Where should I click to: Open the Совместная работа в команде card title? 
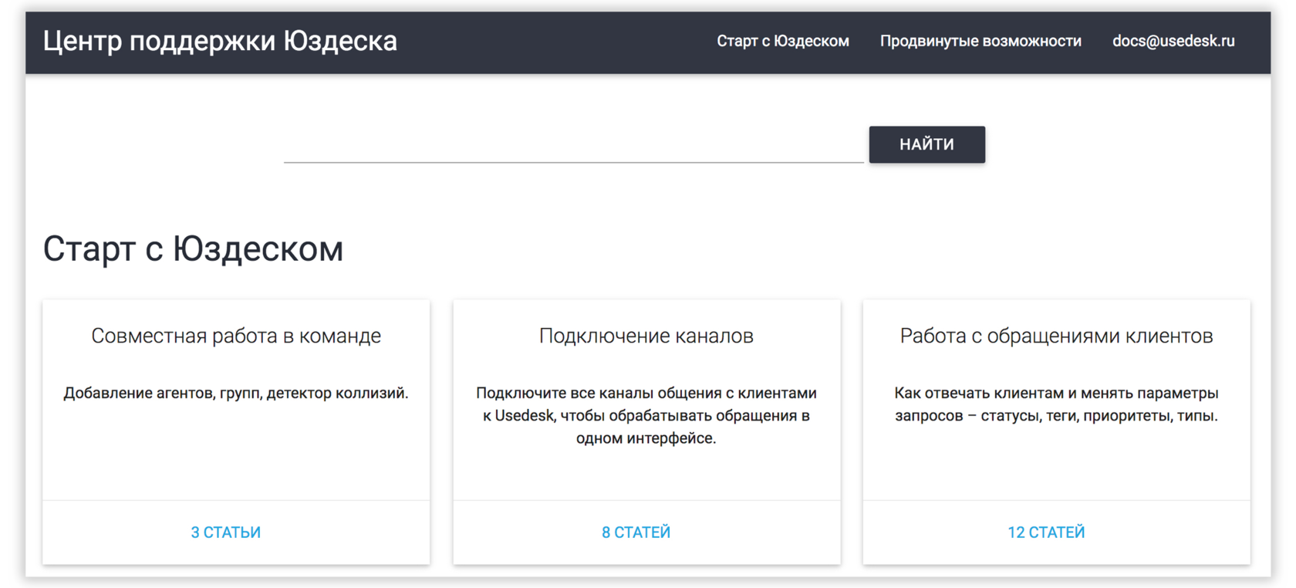tap(236, 336)
